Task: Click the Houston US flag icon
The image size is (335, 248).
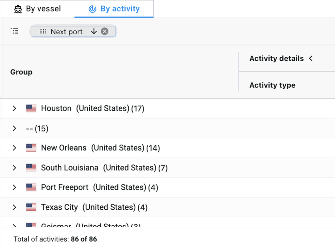Action: click(x=31, y=108)
